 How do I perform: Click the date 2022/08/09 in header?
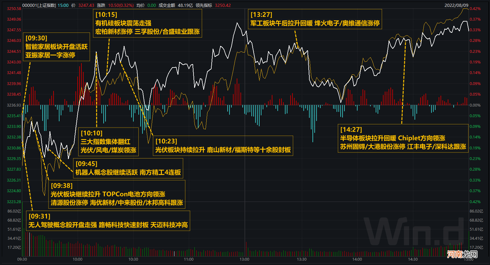tap(456, 5)
